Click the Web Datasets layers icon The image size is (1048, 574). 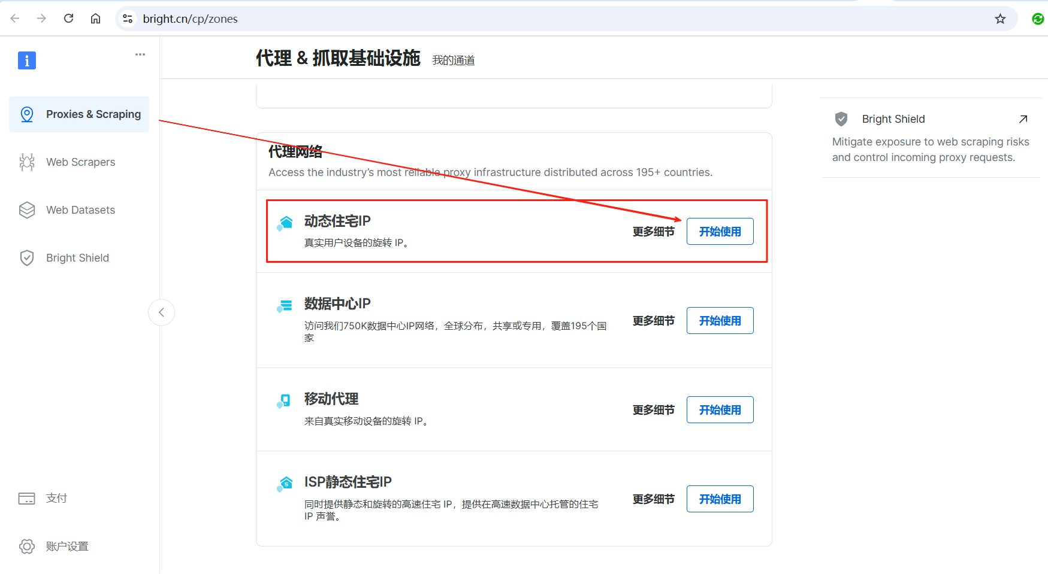pos(27,210)
